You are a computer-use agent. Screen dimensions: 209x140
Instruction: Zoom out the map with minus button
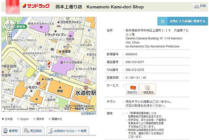pos(9,39)
